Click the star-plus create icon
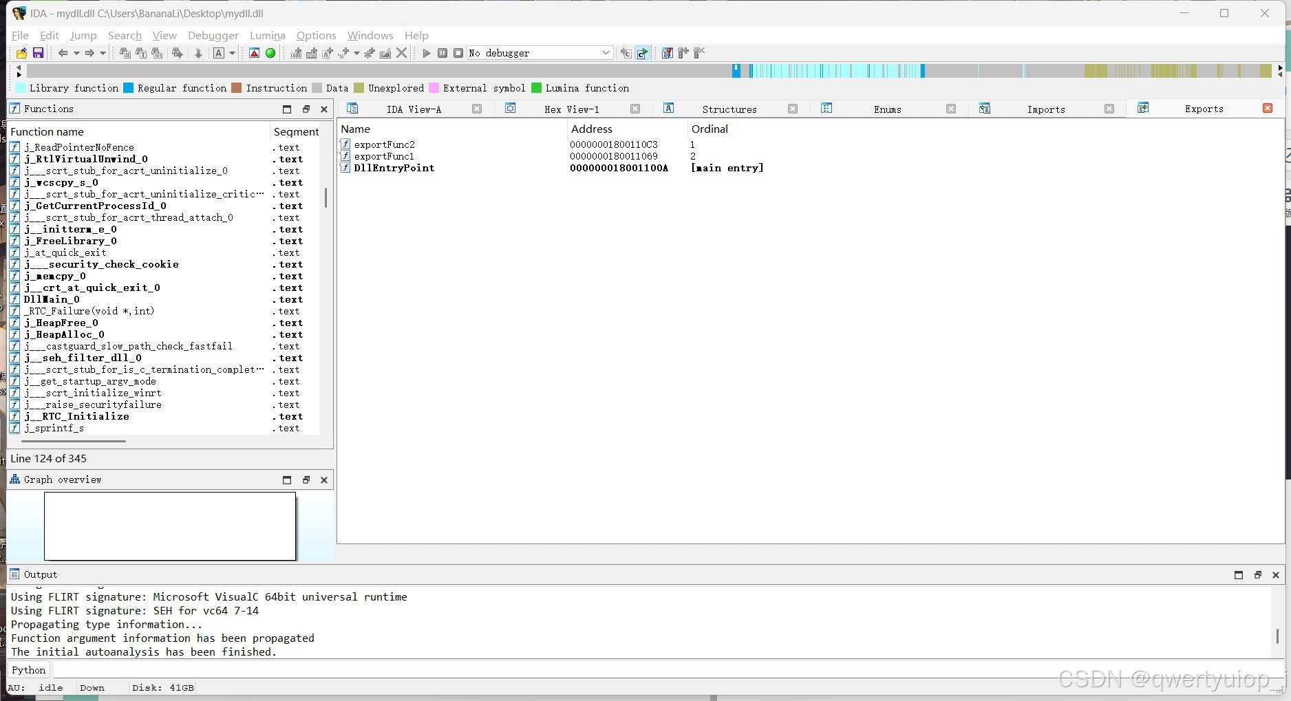1291x701 pixels. 370,53
